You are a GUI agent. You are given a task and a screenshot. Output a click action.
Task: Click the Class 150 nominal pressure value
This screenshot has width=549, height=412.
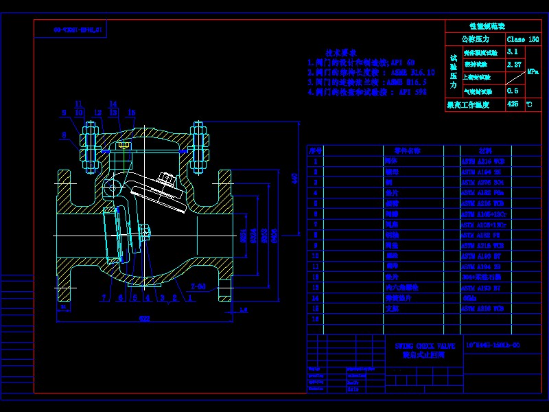(x=523, y=39)
